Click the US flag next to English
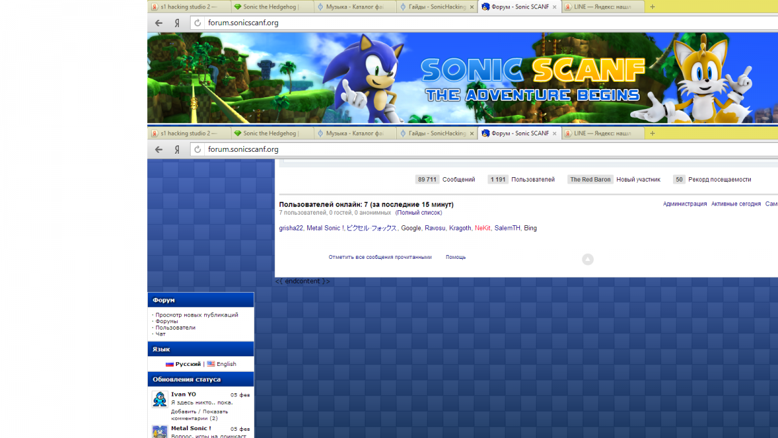This screenshot has height=438, width=778. click(x=211, y=364)
